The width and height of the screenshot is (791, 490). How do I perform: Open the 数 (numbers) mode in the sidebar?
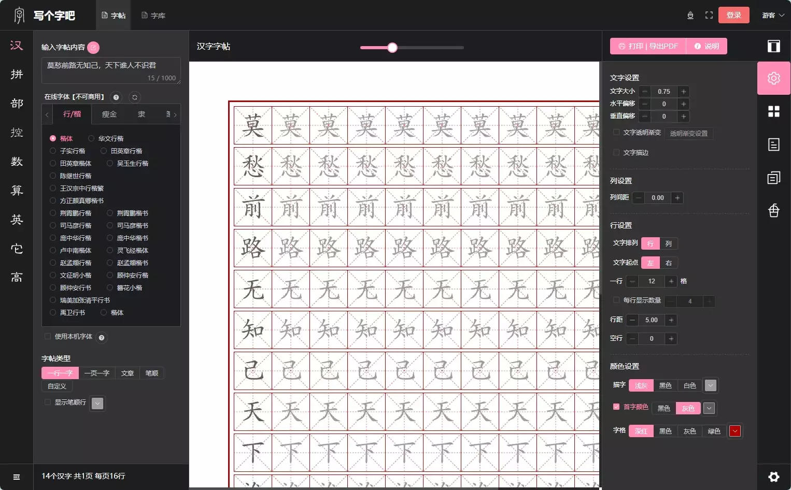(x=17, y=161)
